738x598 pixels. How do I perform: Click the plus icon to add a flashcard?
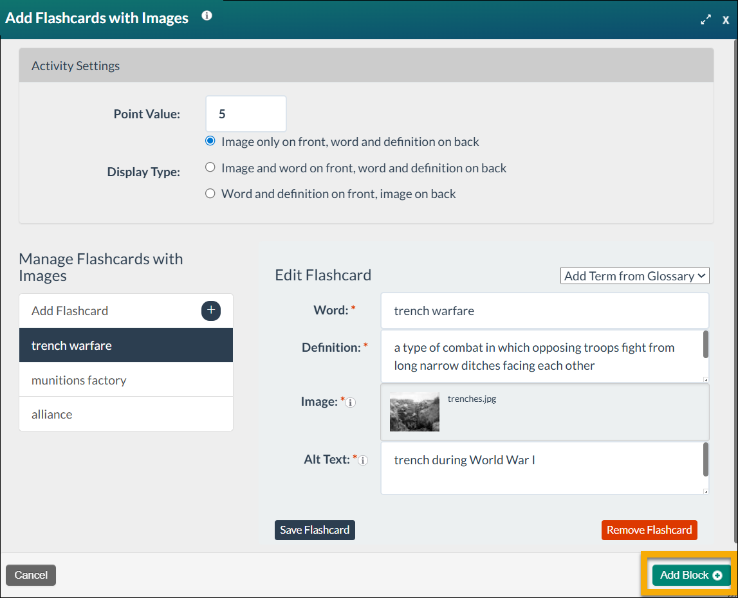[211, 311]
